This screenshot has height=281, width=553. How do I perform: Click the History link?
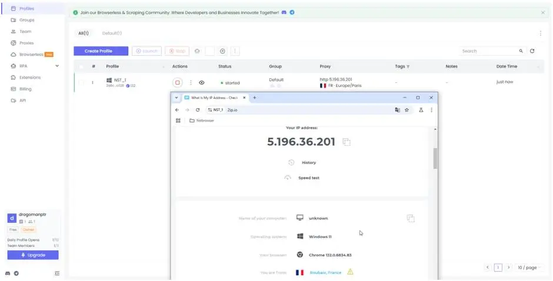[x=309, y=162]
